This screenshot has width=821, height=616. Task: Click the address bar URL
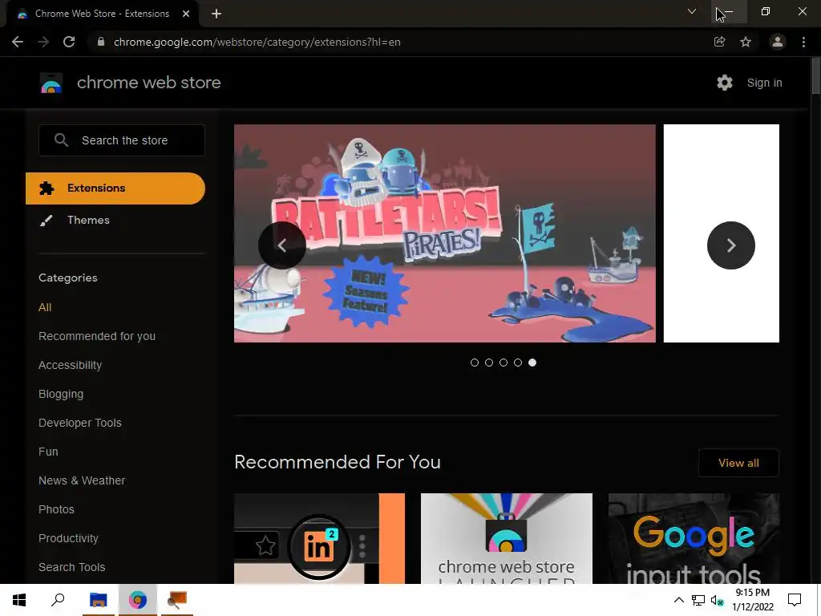point(257,42)
